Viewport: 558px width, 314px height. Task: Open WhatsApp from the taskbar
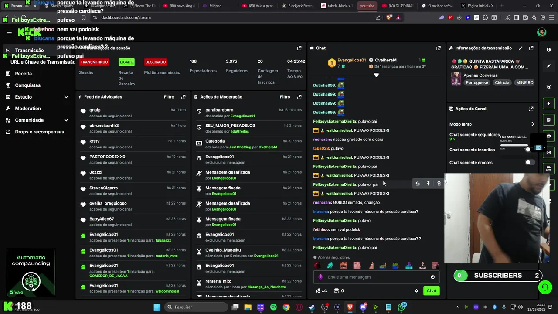(x=401, y=307)
